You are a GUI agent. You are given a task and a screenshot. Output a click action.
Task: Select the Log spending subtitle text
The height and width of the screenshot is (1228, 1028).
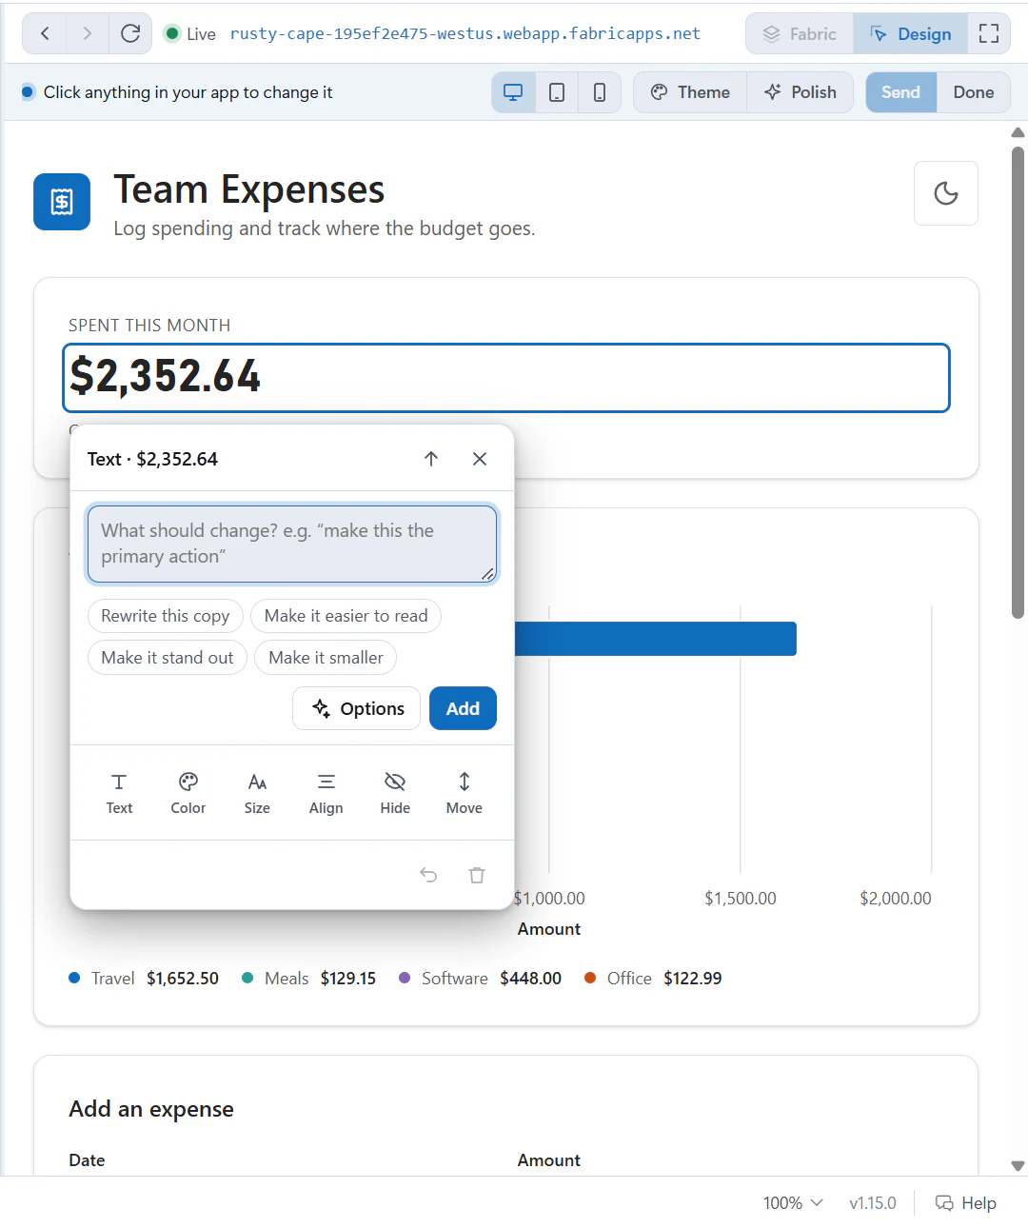pyautogui.click(x=325, y=228)
